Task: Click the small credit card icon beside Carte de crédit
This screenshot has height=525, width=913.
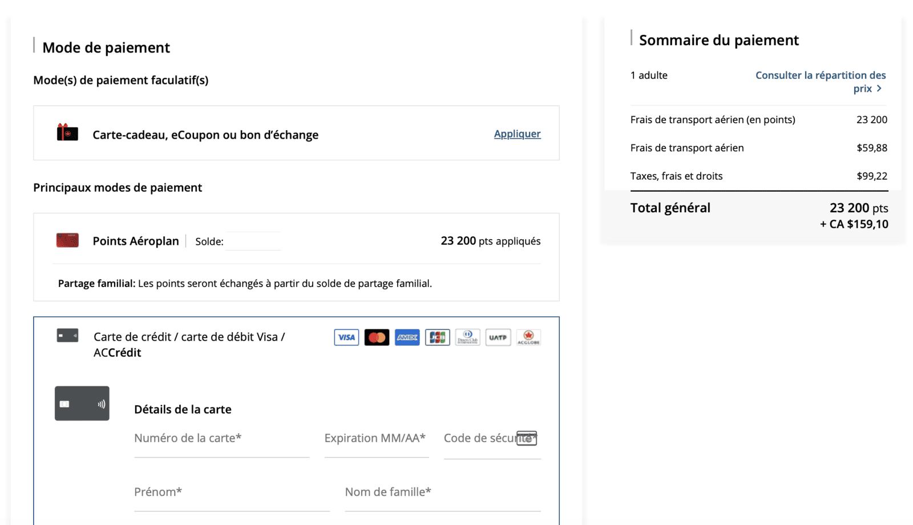Action: point(67,336)
